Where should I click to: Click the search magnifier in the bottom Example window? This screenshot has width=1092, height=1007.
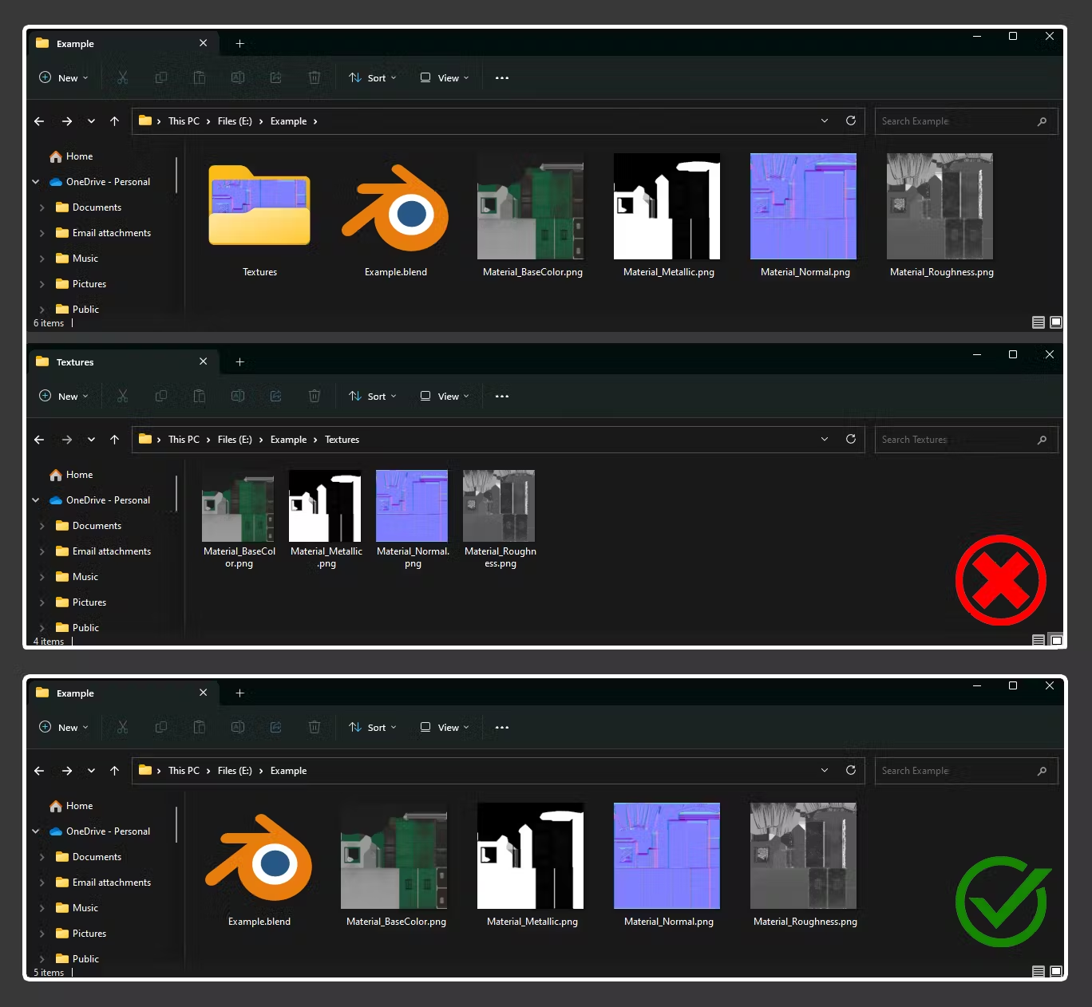click(x=1042, y=771)
